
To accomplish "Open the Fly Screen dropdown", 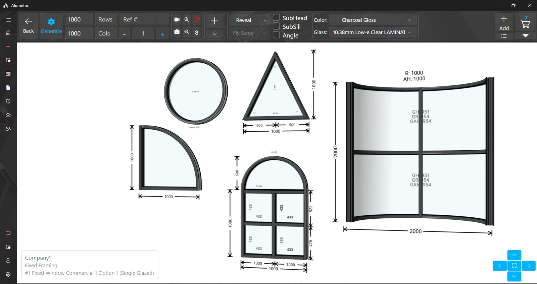I will click(x=249, y=33).
